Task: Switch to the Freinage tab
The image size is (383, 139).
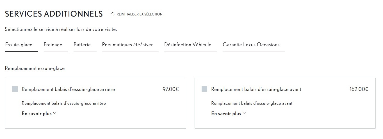Action: pyautogui.click(x=53, y=45)
